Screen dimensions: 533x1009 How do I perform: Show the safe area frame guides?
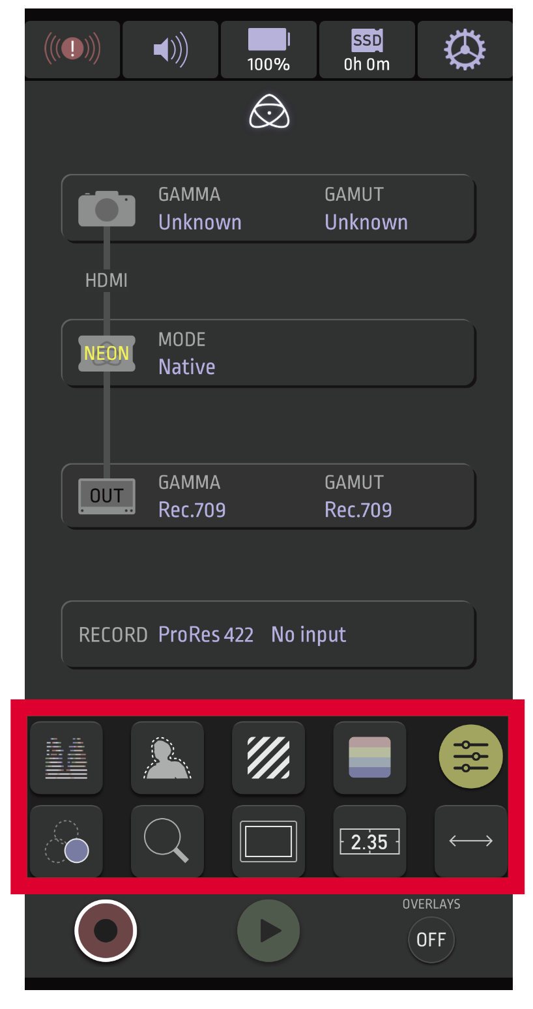[268, 841]
